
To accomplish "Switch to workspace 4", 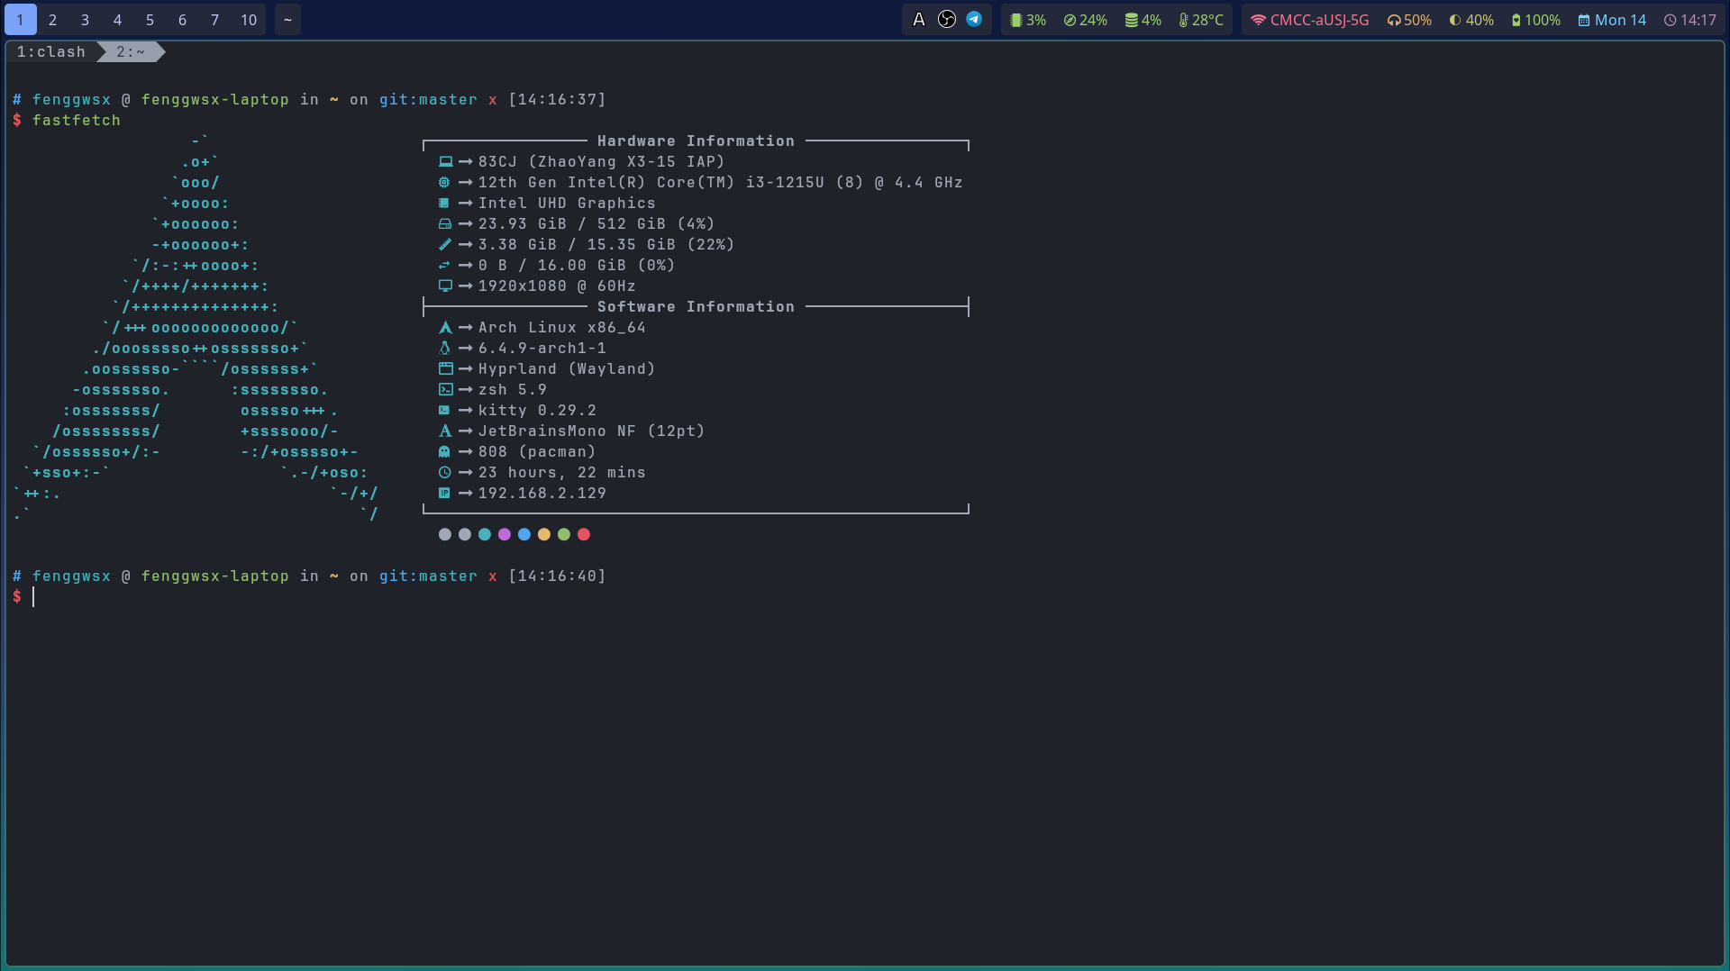I will coord(117,20).
